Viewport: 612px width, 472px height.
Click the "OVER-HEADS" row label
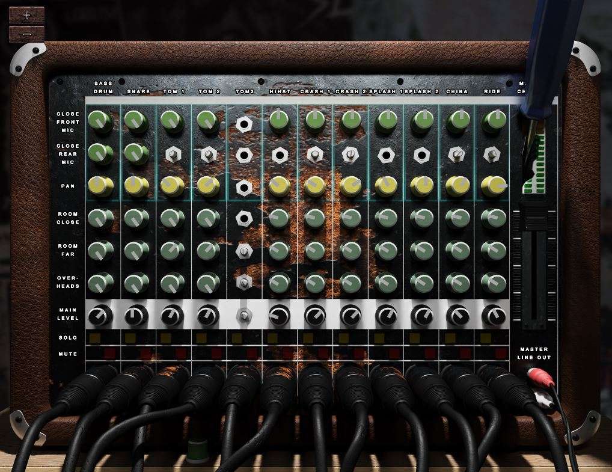tap(68, 282)
